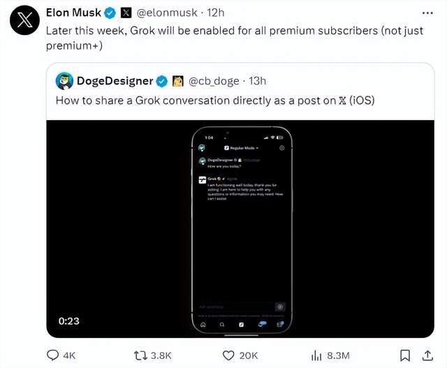Bookmark this post
Image resolution: width=447 pixels, height=368 pixels.
coord(405,355)
